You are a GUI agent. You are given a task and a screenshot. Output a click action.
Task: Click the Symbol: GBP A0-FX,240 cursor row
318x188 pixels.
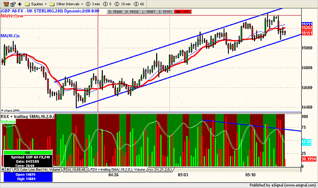coord(31,157)
